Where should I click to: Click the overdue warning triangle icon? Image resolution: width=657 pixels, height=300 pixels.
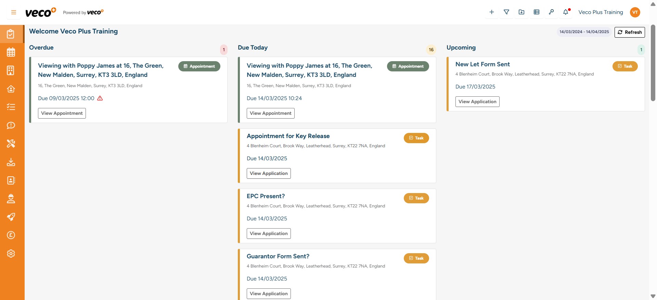point(100,98)
